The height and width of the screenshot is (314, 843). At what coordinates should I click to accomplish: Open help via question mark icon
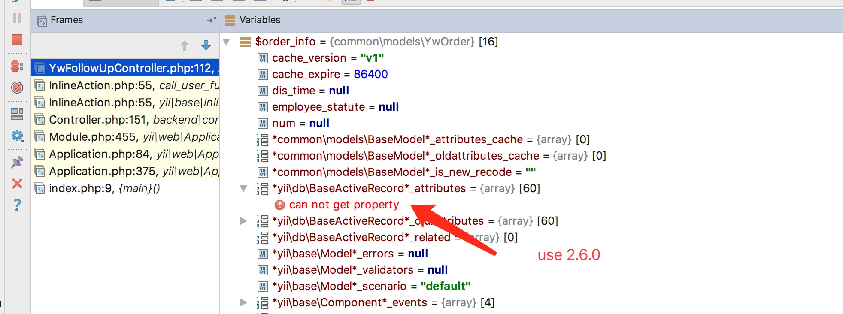tap(17, 205)
